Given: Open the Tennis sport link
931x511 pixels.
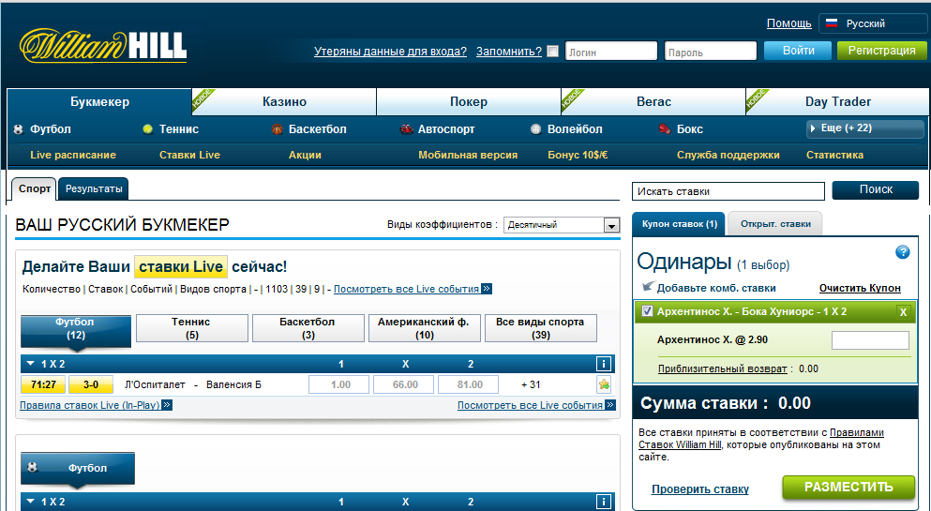Looking at the screenshot, I should 171,129.
